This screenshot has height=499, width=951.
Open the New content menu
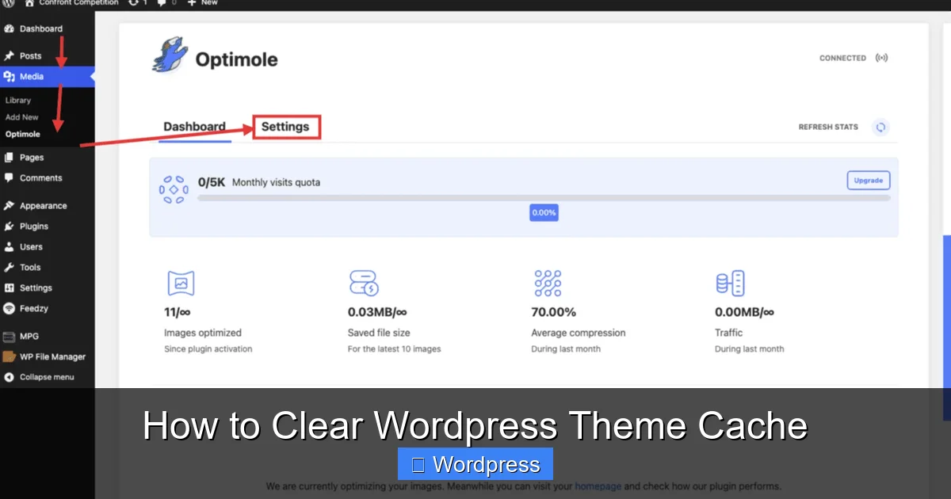202,3
